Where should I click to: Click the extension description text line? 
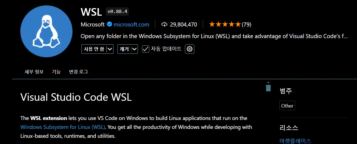[214, 36]
